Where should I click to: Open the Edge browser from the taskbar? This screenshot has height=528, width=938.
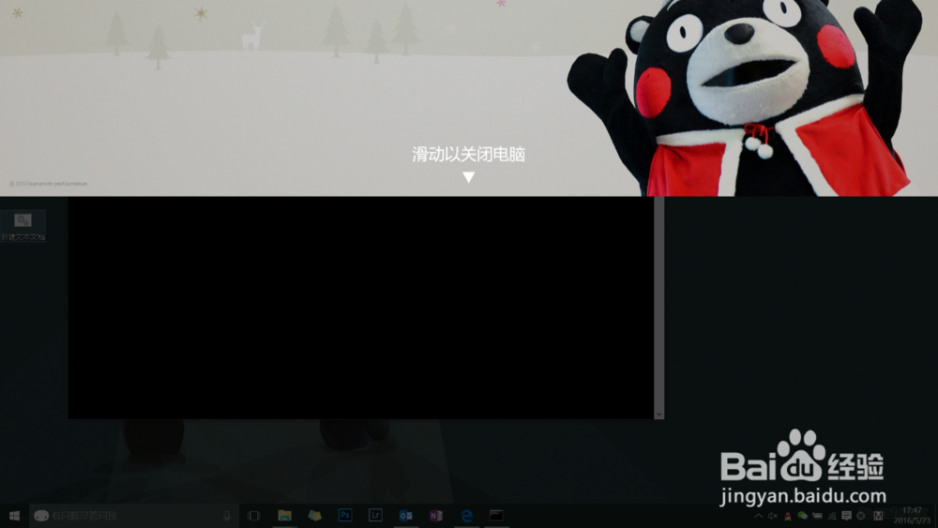pyautogui.click(x=466, y=516)
